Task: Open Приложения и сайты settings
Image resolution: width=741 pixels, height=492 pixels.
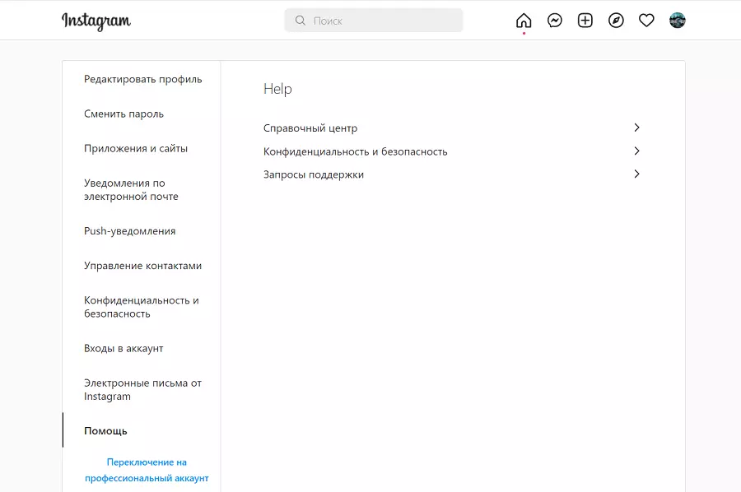Action: (136, 148)
